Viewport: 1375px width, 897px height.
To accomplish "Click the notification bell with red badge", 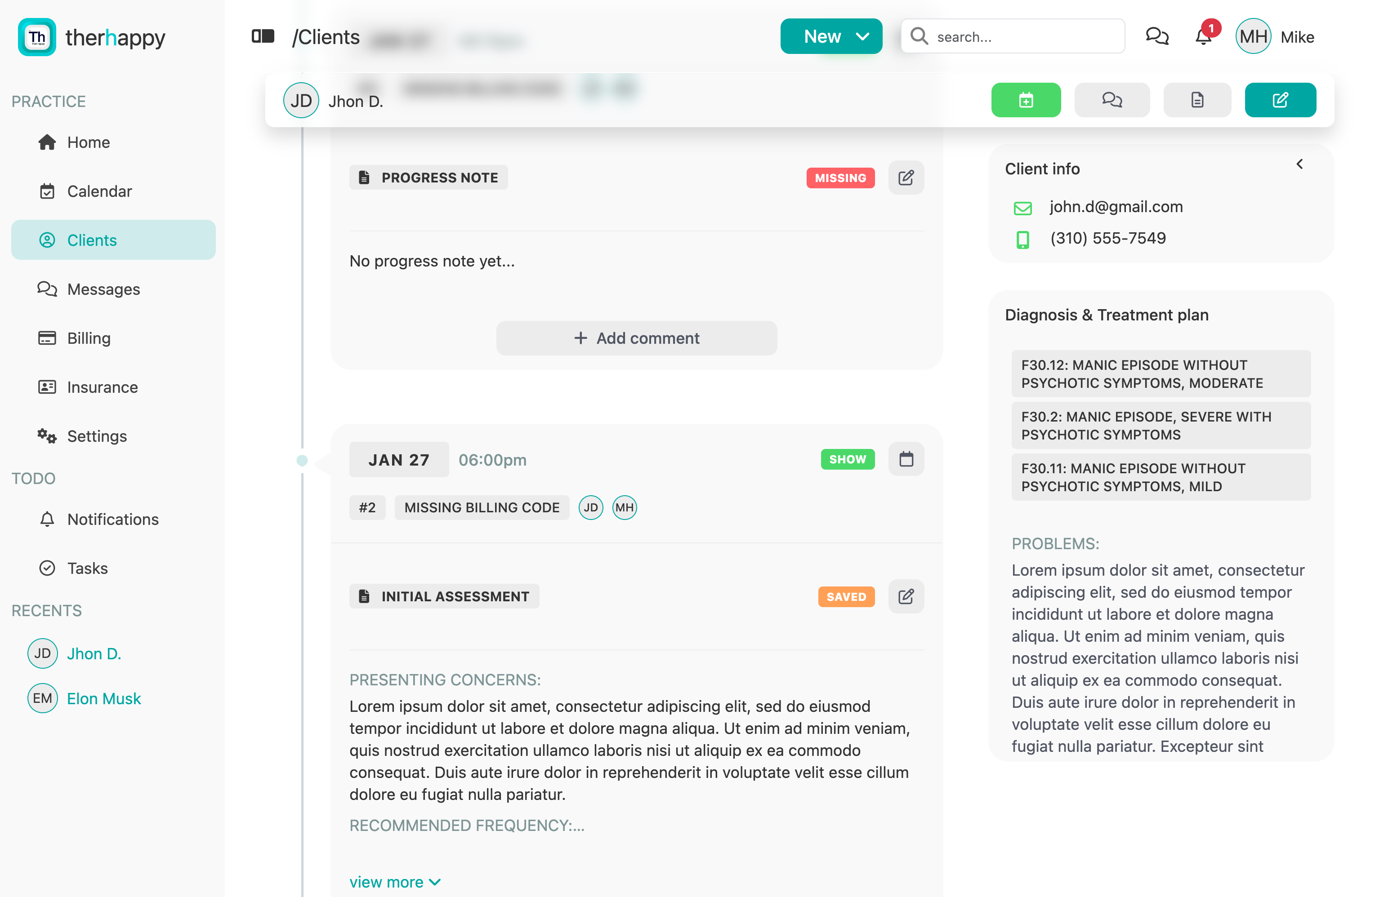I will [x=1202, y=36].
